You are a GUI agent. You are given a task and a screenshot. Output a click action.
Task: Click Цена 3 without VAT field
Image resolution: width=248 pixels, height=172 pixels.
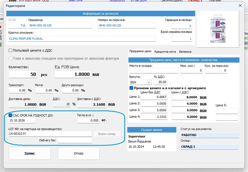(x=154, y=110)
